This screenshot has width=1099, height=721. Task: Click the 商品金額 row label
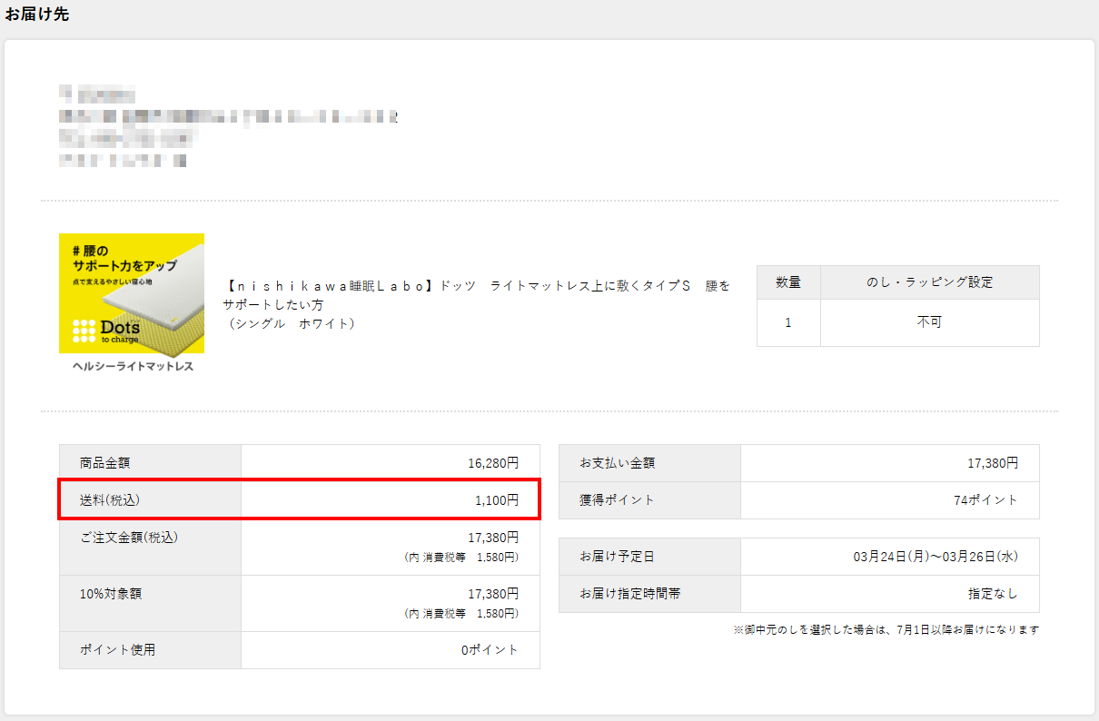pyautogui.click(x=104, y=463)
